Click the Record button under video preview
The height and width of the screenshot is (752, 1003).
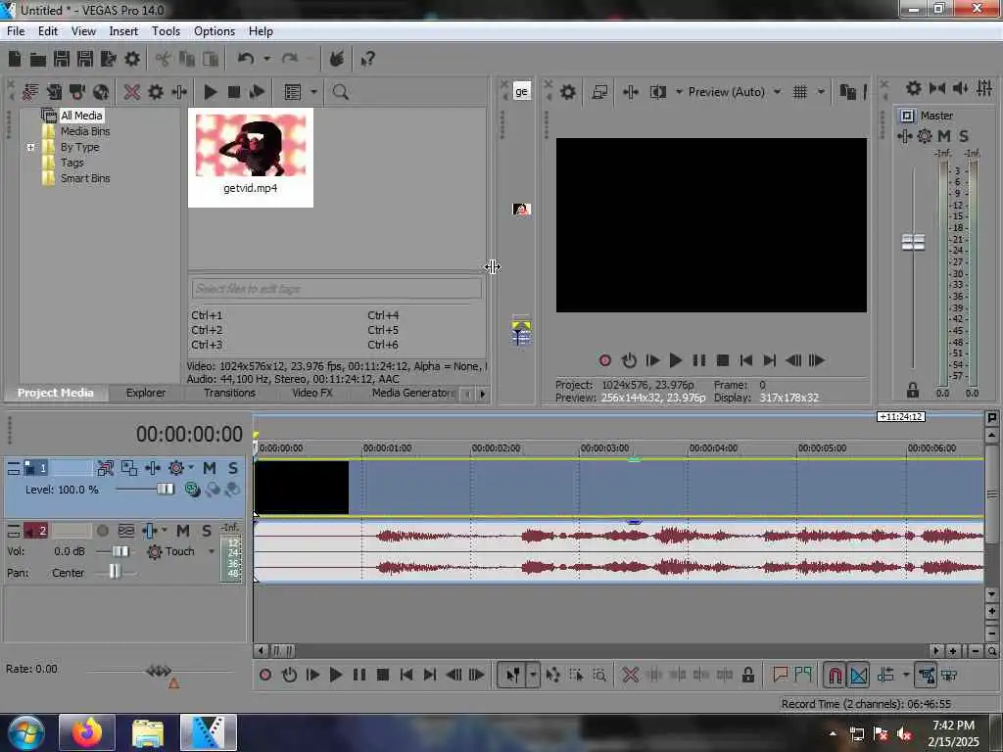click(605, 360)
